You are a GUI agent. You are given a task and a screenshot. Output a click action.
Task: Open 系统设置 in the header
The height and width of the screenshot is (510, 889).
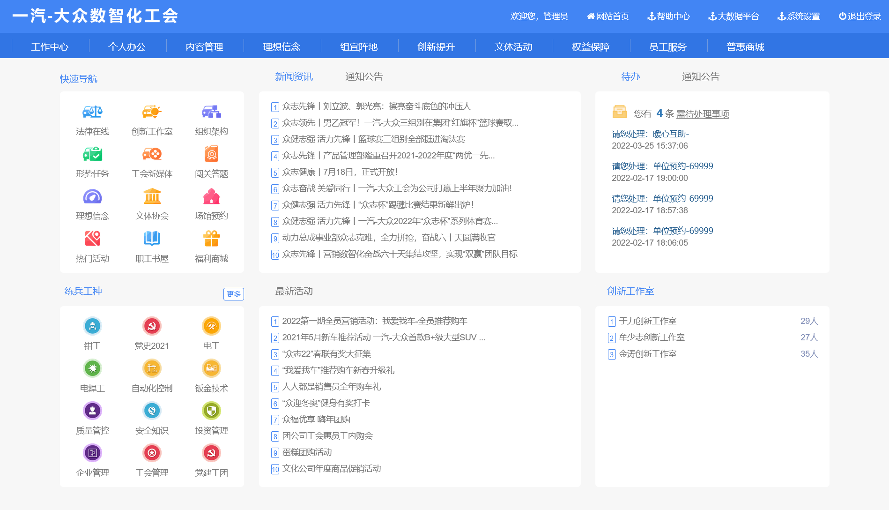(799, 16)
